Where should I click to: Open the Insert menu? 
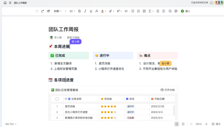185,11
